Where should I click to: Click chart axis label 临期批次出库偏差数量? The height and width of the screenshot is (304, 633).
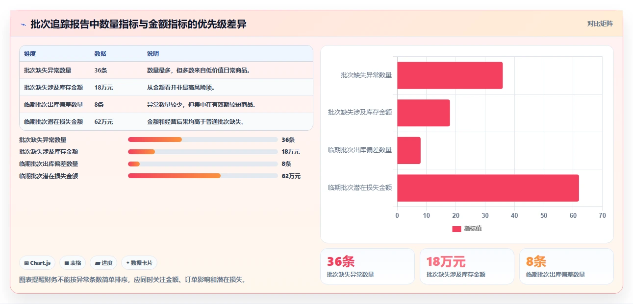pos(360,150)
